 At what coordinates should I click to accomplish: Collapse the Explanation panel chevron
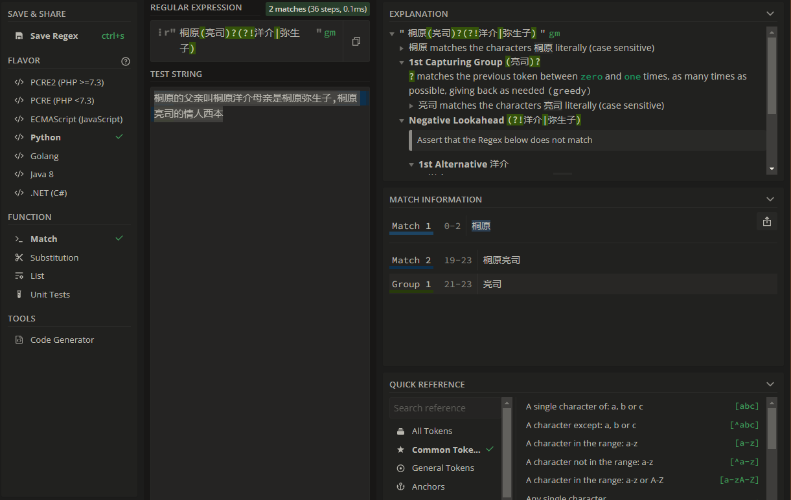[x=770, y=14]
